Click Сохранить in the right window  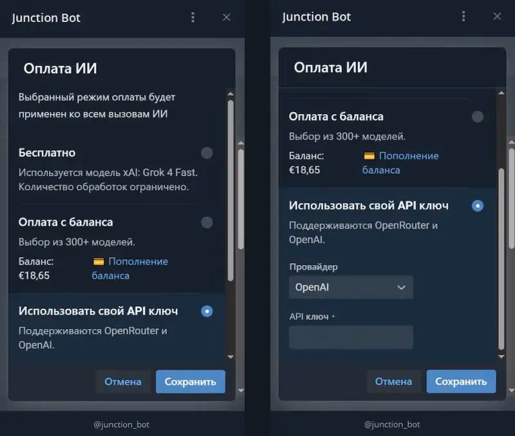tap(461, 381)
